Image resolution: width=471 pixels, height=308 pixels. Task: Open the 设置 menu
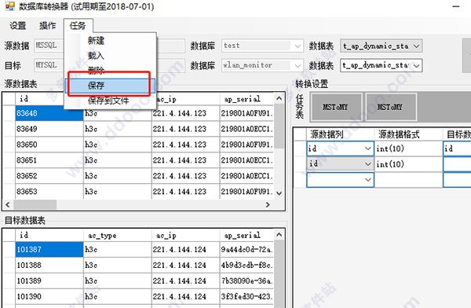coord(18,26)
